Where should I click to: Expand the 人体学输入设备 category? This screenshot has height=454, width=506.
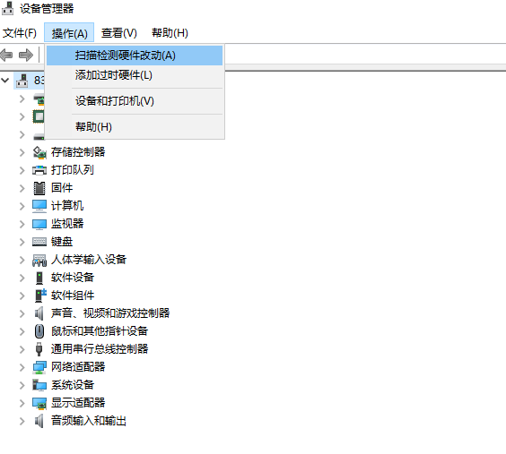click(22, 260)
